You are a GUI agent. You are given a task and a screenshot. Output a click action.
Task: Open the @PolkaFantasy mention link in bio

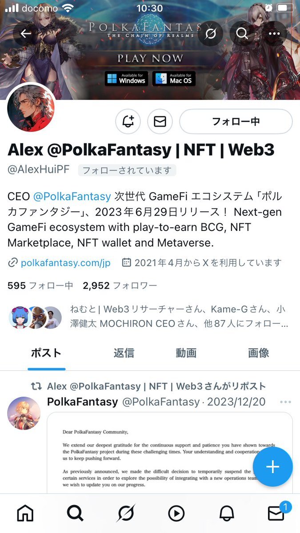72,196
